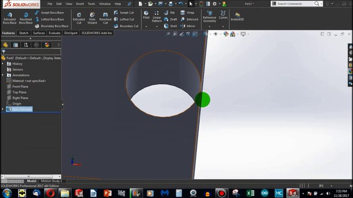Open the Fillet dropdown arrow
This screenshot has height=198, width=353.
tap(146, 27)
